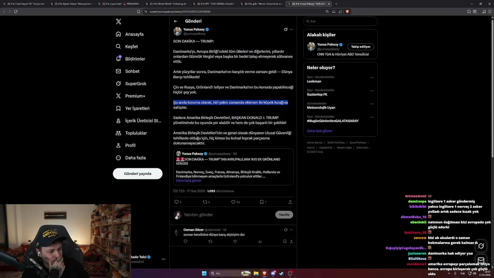Open Bildirimler notifications

coord(130,59)
